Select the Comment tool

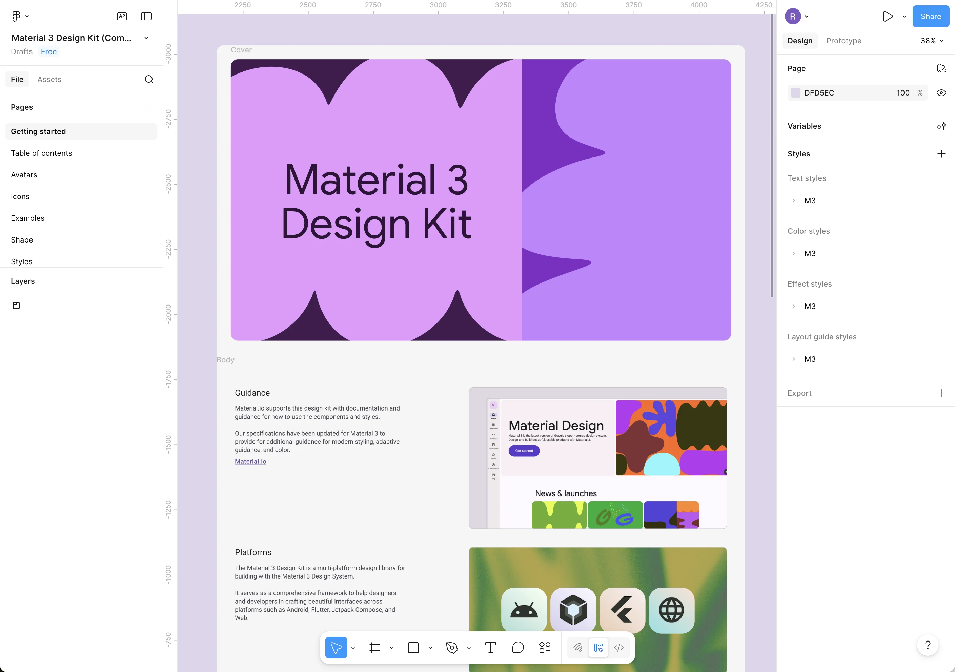click(x=517, y=648)
